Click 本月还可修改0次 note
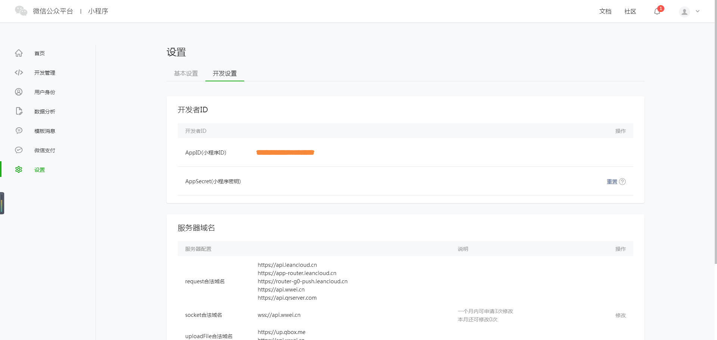717x340 pixels. coord(478,319)
